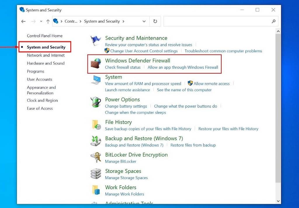This screenshot has height=208, width=299.
Task: Click View amount of RAM and processor speed
Action: click(x=143, y=84)
